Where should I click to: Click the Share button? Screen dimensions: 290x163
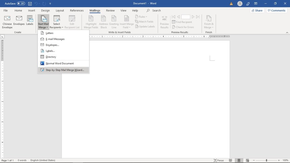pyautogui.click(x=257, y=10)
